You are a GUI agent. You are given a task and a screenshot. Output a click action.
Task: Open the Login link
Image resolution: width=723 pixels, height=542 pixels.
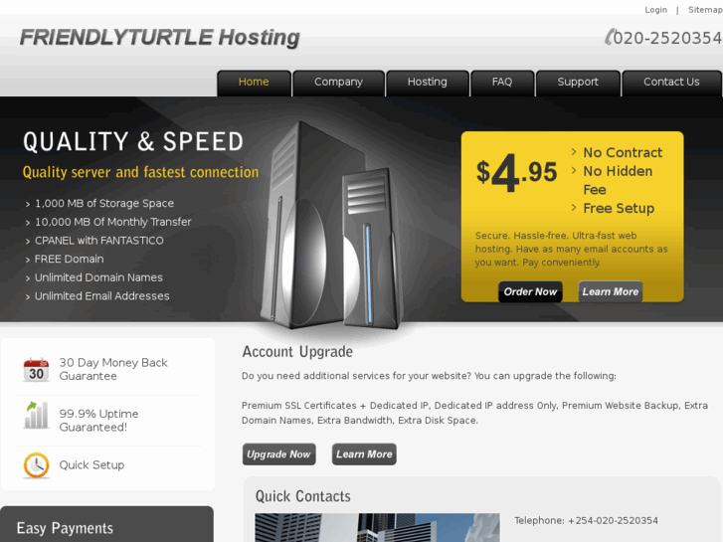(655, 10)
